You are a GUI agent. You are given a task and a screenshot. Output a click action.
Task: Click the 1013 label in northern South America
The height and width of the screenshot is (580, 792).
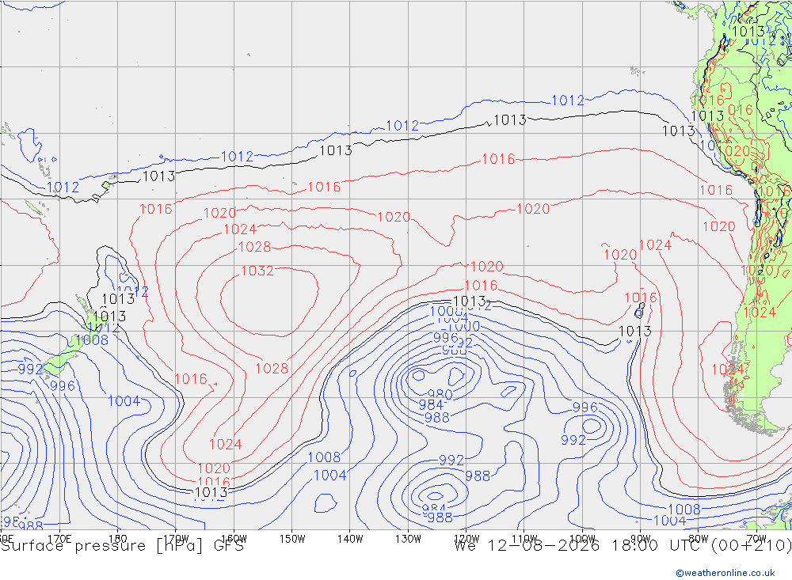748,32
